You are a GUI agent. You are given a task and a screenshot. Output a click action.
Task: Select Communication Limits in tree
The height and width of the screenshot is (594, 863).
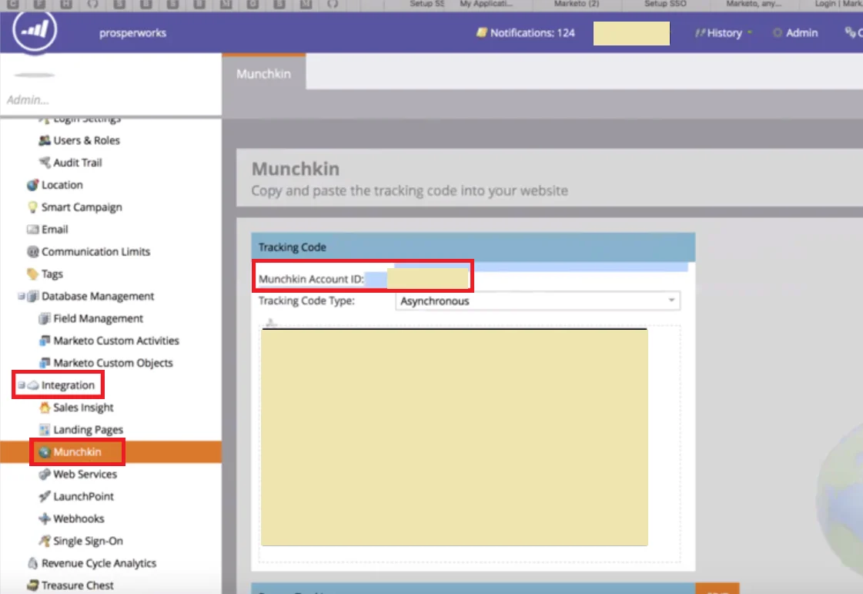click(95, 251)
